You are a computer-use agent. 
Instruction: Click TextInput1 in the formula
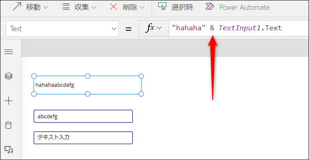240,28
